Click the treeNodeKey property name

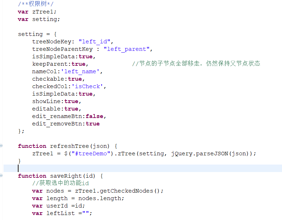(x=52, y=42)
